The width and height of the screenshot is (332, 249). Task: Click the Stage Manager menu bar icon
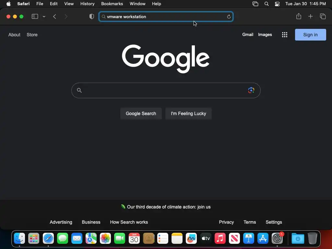[255, 4]
